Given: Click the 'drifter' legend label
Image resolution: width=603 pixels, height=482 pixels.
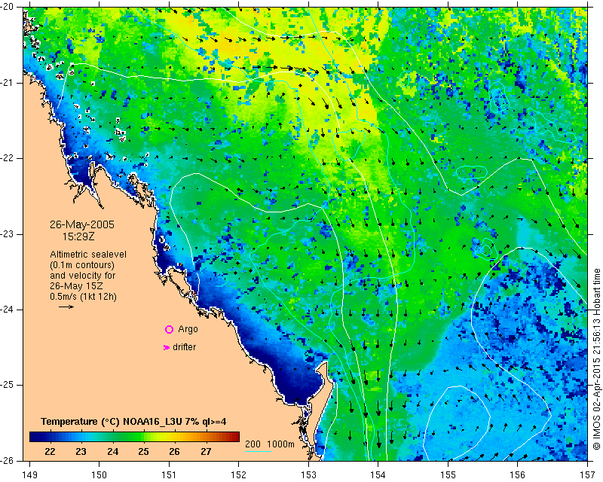Looking at the screenshot, I should [x=184, y=347].
